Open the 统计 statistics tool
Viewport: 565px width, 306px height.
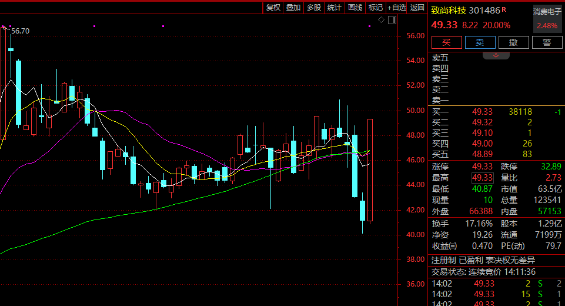334,8
